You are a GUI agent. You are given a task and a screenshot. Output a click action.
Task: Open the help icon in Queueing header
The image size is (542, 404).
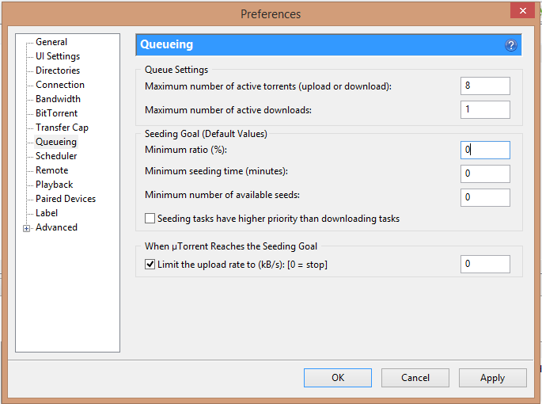point(511,45)
